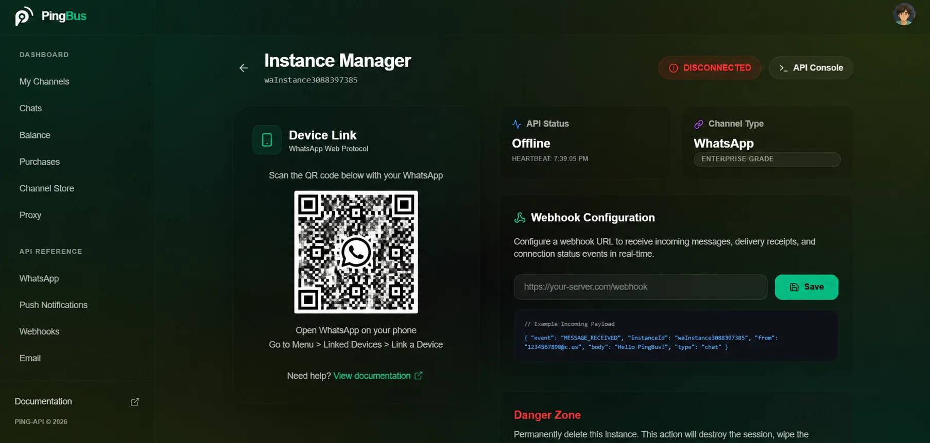Image resolution: width=930 pixels, height=443 pixels.
Task: Save the webhook URL
Action: pyautogui.click(x=806, y=287)
